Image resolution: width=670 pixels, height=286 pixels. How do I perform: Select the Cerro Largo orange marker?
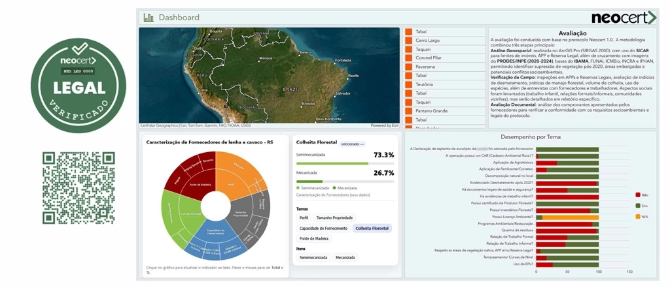click(x=408, y=40)
